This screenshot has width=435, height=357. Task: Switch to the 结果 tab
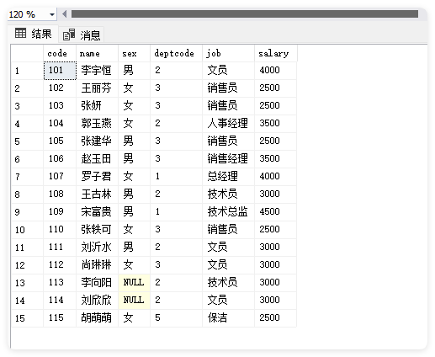tap(33, 34)
